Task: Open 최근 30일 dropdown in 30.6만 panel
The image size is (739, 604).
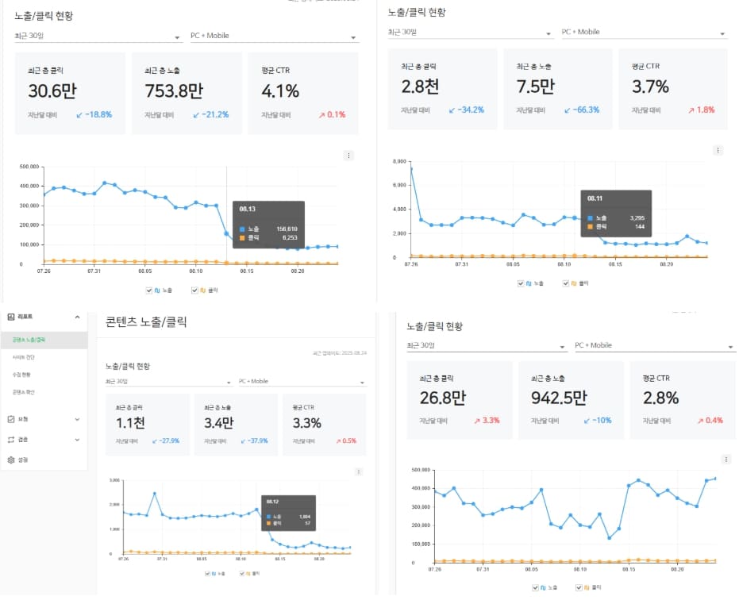Action: (x=98, y=36)
